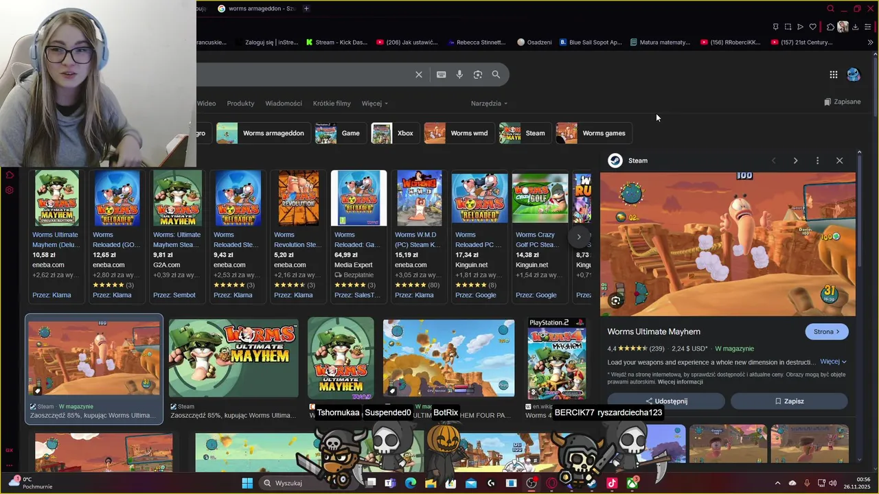
Task: Expand the Więcej search filter dropdown
Action: pos(374,104)
